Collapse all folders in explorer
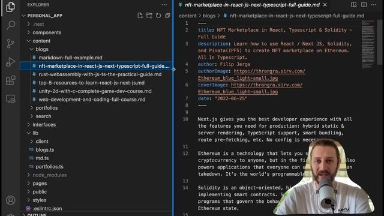 click(167, 16)
